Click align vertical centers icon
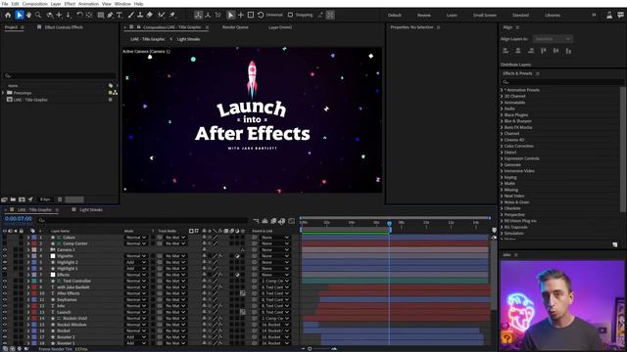 click(x=555, y=51)
